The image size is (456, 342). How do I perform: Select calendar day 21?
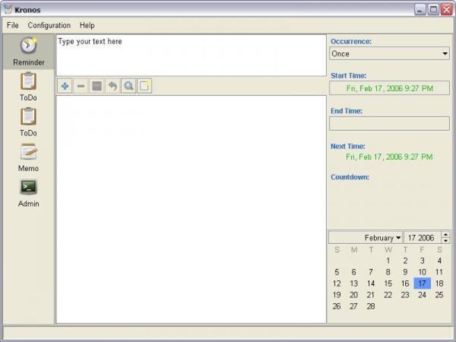[x=371, y=294]
